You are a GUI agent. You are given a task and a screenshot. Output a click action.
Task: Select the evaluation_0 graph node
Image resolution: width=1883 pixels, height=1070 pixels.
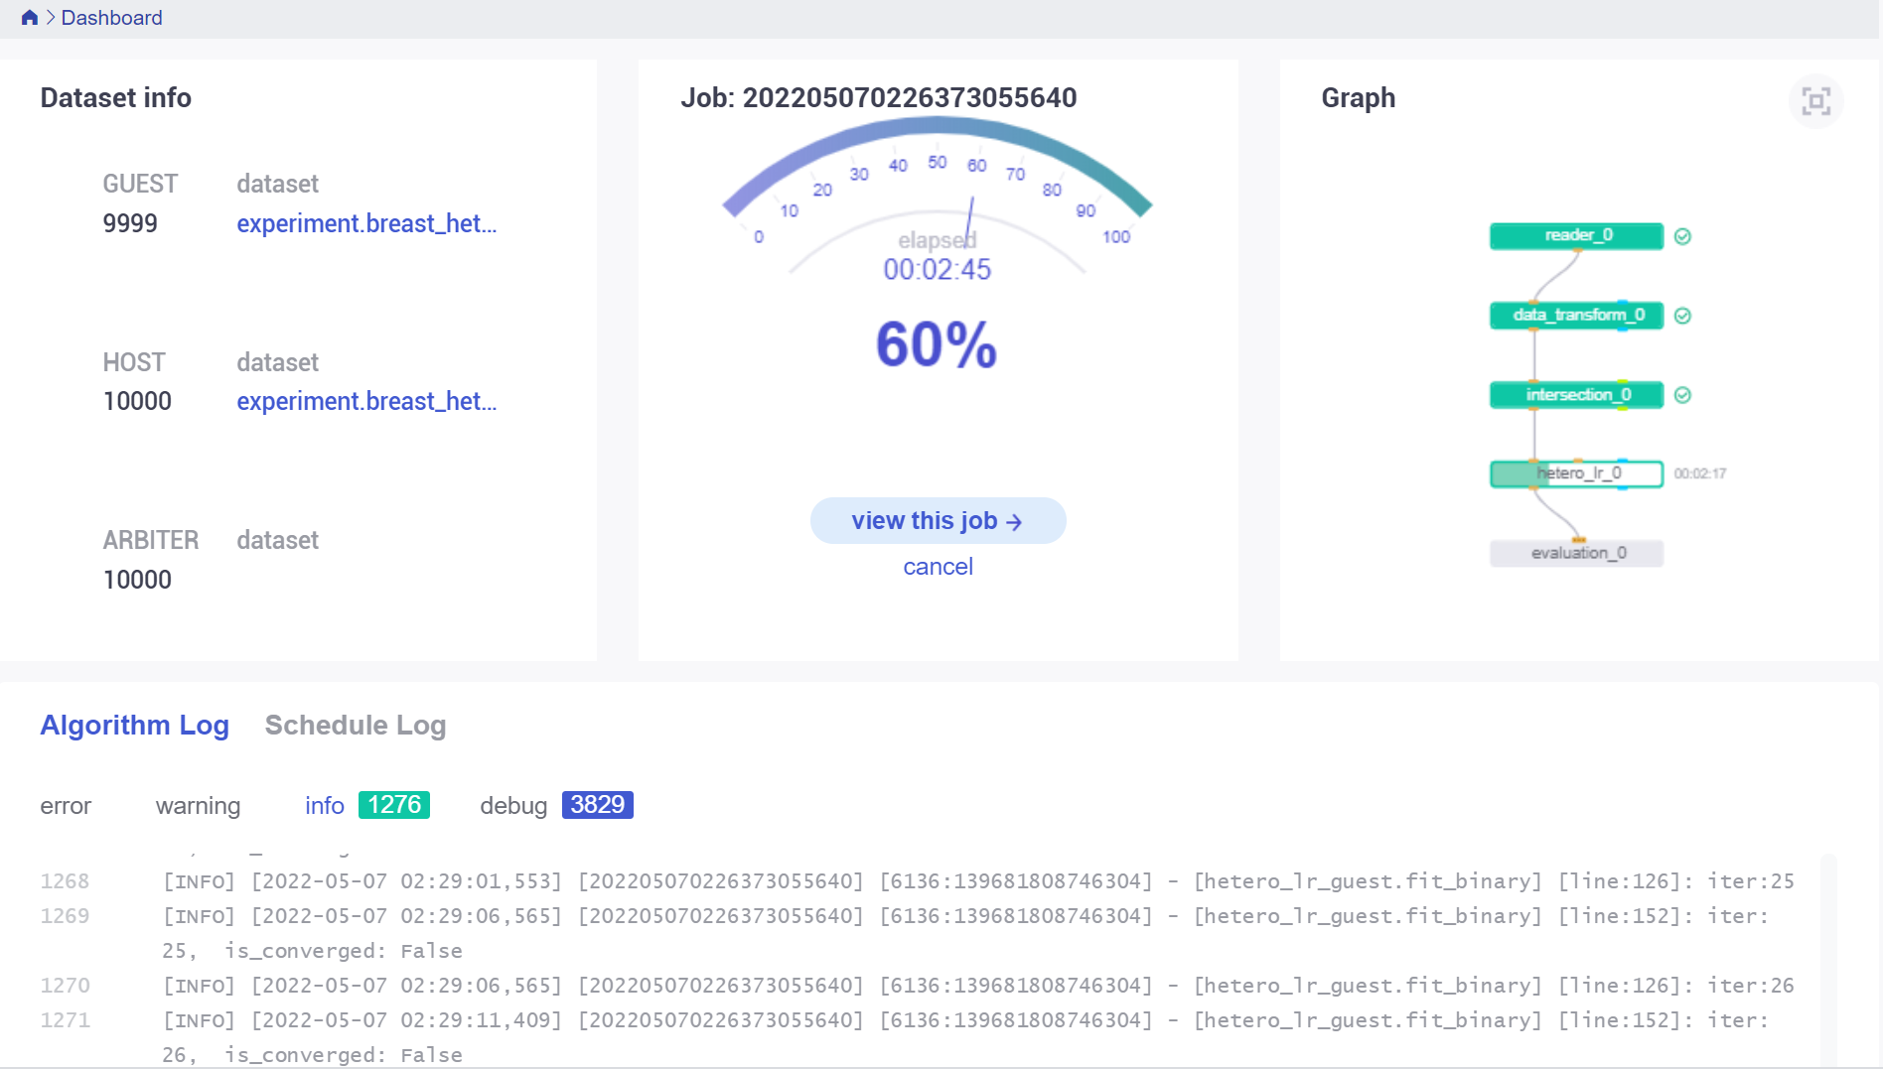pos(1576,553)
